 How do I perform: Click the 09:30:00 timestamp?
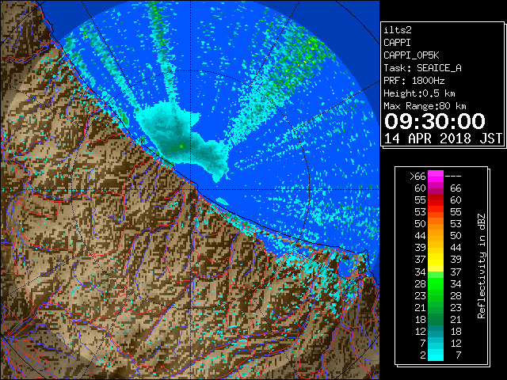(x=435, y=121)
